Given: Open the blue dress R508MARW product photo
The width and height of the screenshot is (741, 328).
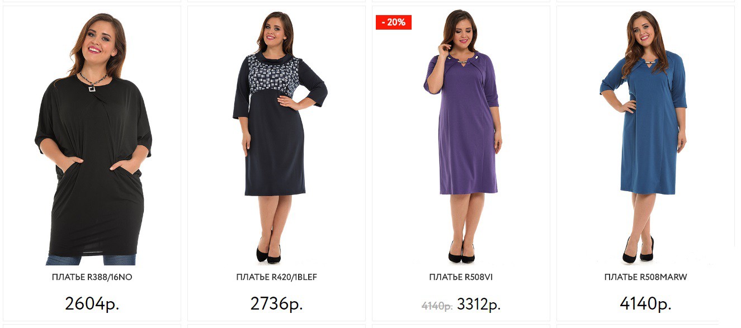Looking at the screenshot, I should point(643,137).
